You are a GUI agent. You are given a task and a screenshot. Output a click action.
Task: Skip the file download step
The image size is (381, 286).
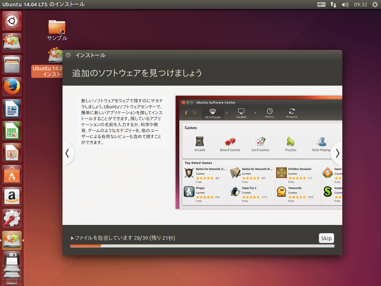click(326, 238)
